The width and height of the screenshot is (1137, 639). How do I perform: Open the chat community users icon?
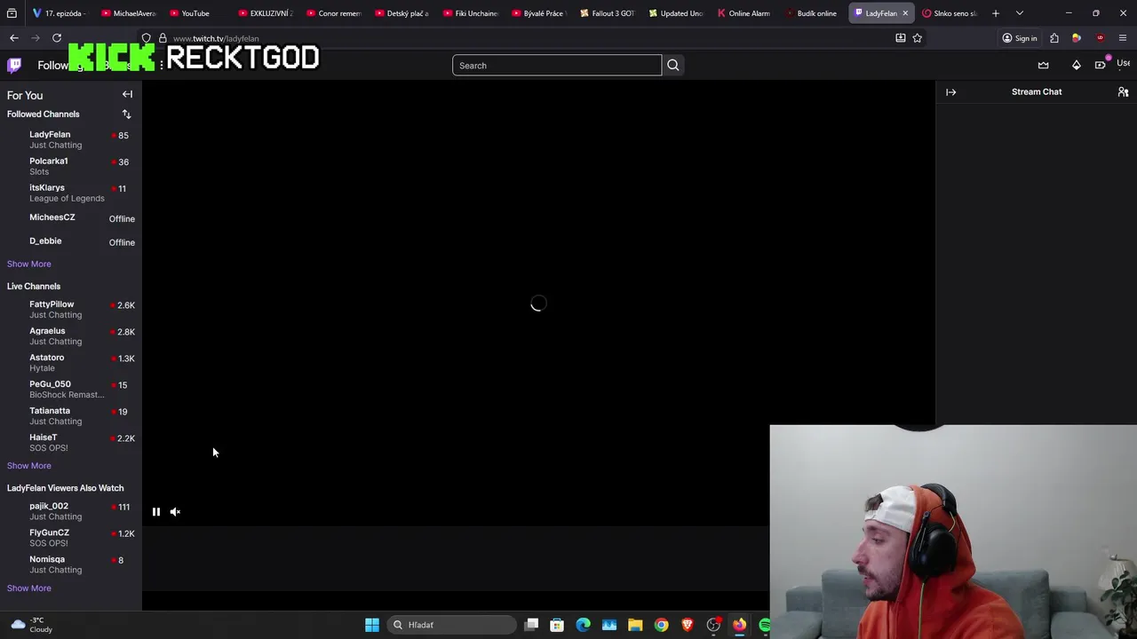pos(1123,91)
